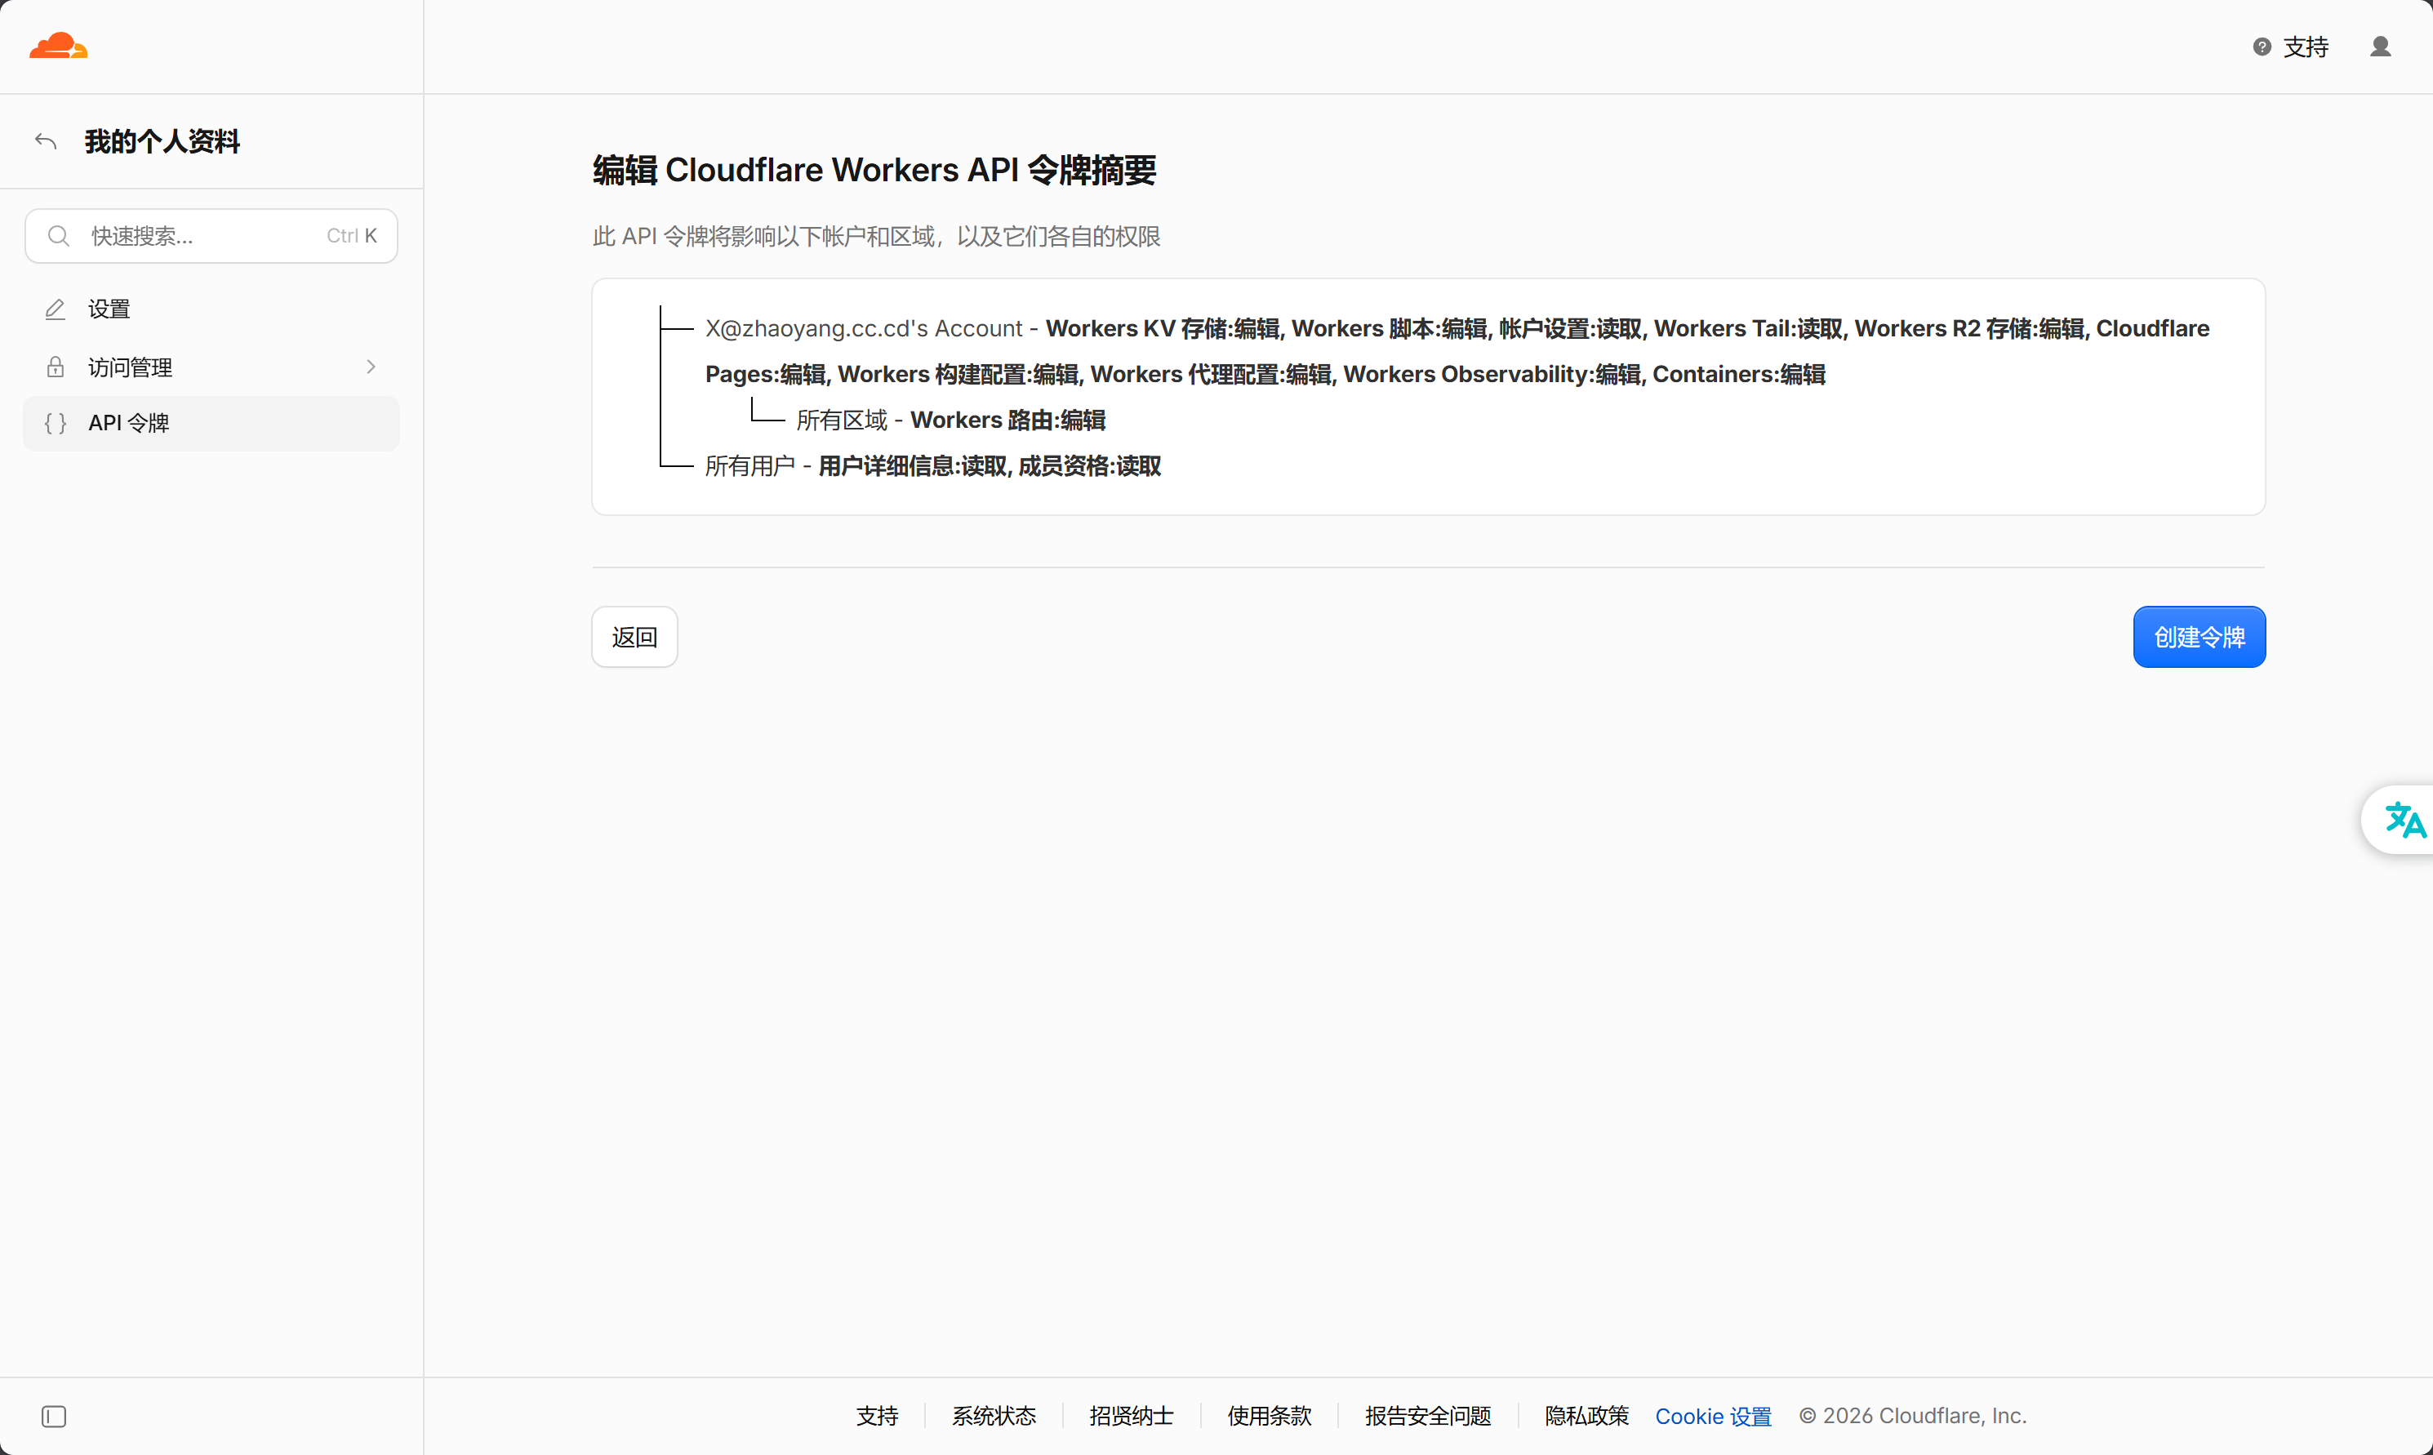Click the back arrow beside 我的个人资料
Screen dimensions: 2433x1455
(x=46, y=141)
